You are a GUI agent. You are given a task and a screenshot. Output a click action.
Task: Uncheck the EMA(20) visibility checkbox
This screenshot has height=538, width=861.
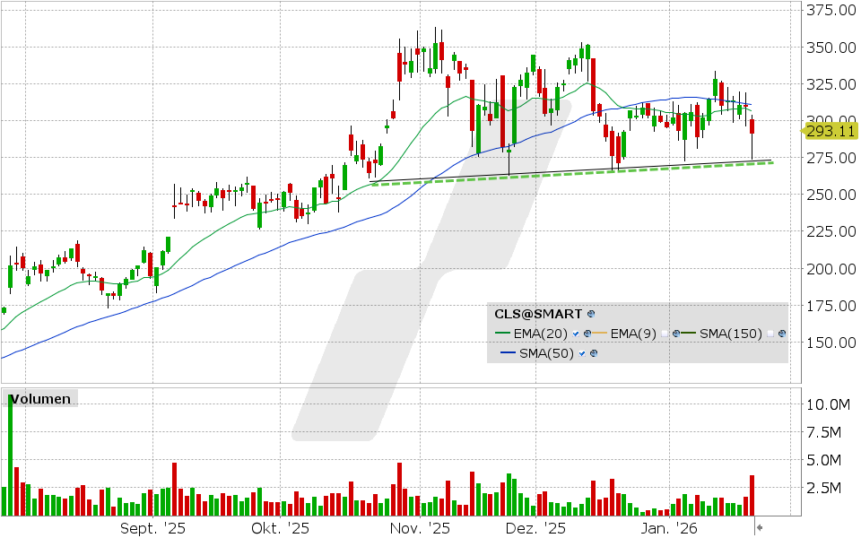pos(576,334)
